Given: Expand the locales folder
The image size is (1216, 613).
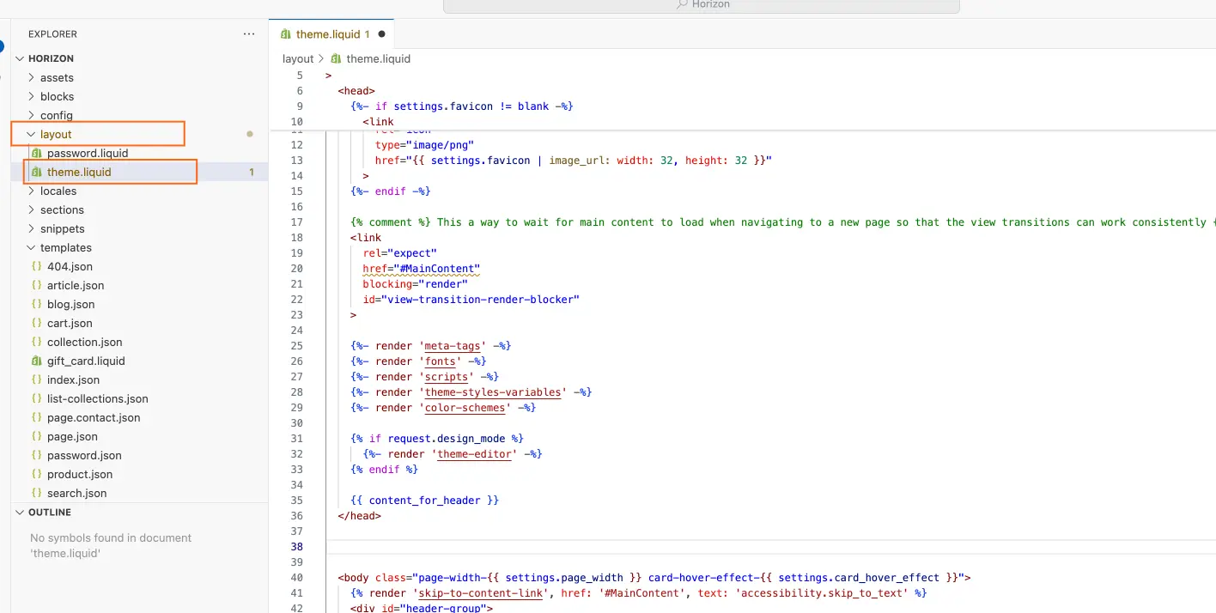Looking at the screenshot, I should click(58, 191).
